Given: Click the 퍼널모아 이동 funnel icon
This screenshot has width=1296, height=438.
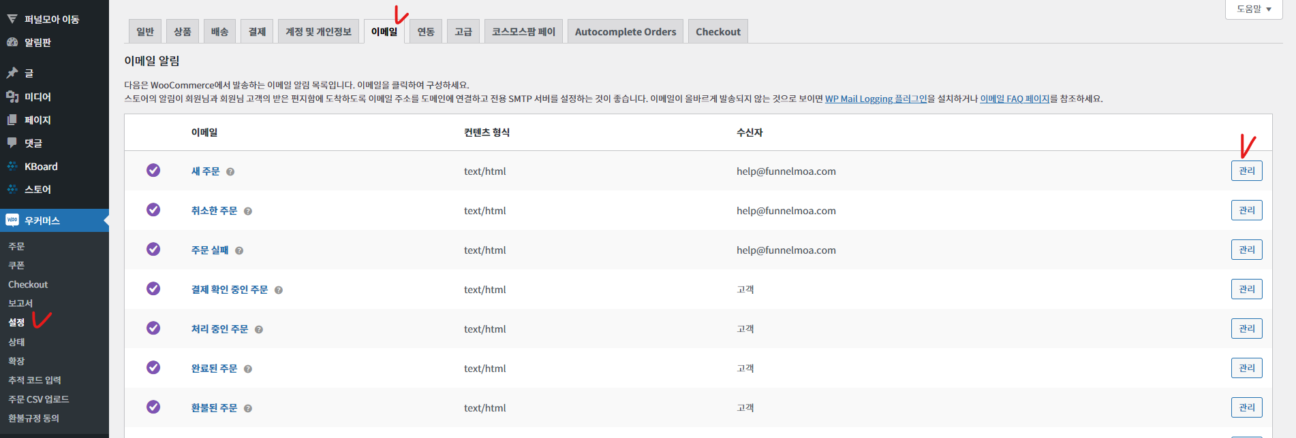Looking at the screenshot, I should pos(12,19).
